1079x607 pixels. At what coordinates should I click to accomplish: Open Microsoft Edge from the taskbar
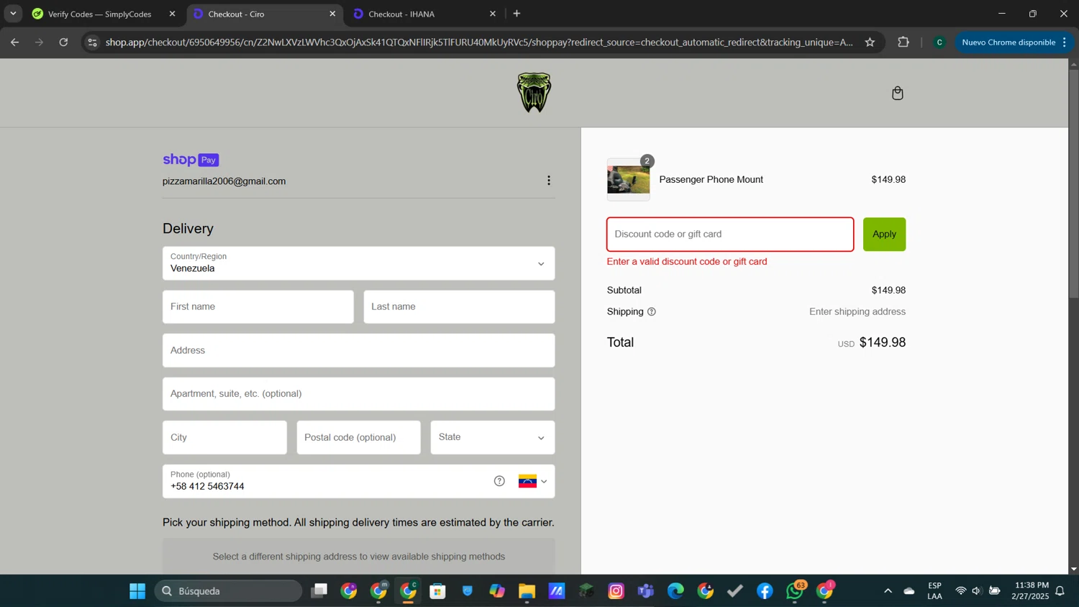[675, 591]
